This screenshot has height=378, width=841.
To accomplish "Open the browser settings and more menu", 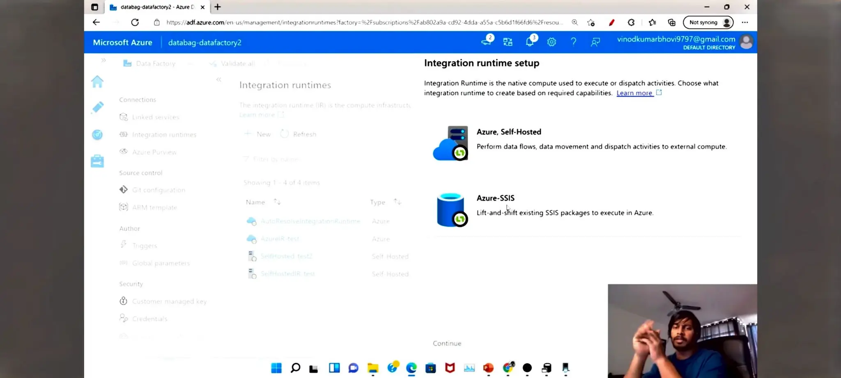I will pos(745,23).
